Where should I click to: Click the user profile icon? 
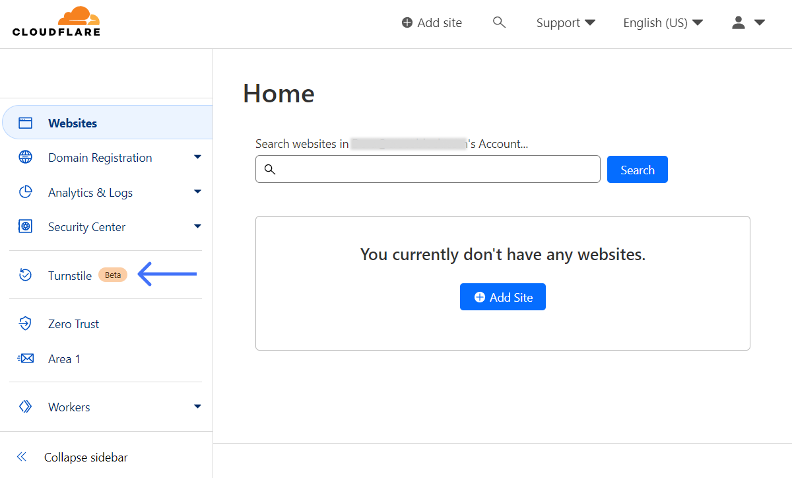point(738,22)
